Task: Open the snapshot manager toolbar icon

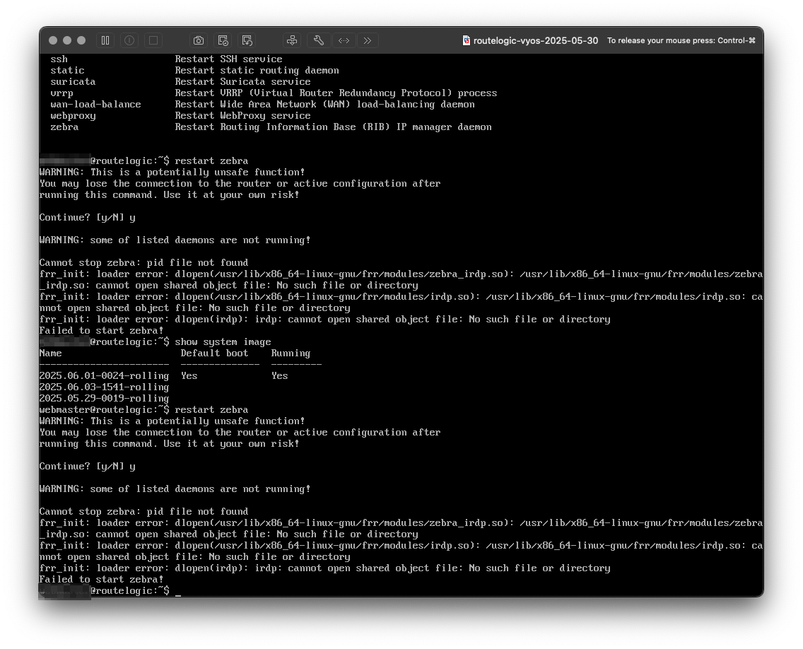Action: [223, 40]
